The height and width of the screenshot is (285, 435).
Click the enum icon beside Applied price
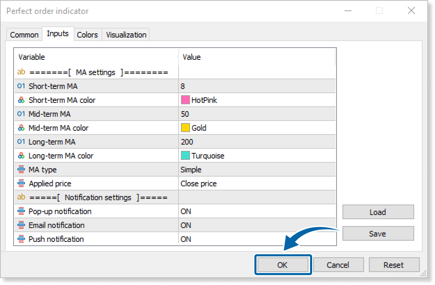point(21,184)
